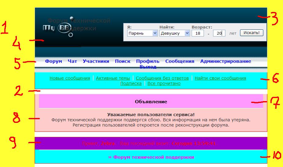Image resolution: width=283 pixels, height=167 pixels.
Task: Go to Администрирование section
Action: [x=226, y=61]
